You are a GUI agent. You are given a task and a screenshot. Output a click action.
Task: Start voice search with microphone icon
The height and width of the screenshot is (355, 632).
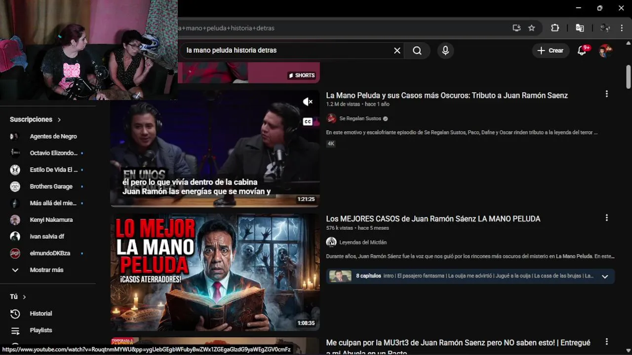click(445, 50)
